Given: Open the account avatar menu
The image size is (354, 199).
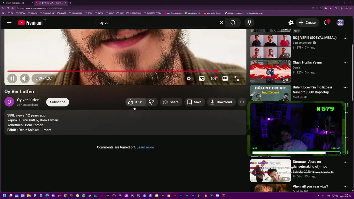Looking at the screenshot, I should click(340, 23).
